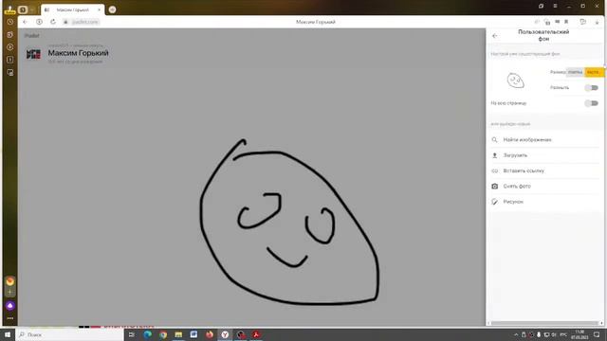This screenshot has height=341, width=607.
Task: Open Task View on taskbar
Action: pos(132,334)
